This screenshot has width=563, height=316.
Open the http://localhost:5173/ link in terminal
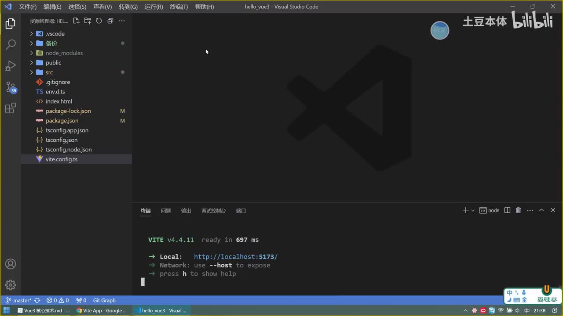point(236,257)
